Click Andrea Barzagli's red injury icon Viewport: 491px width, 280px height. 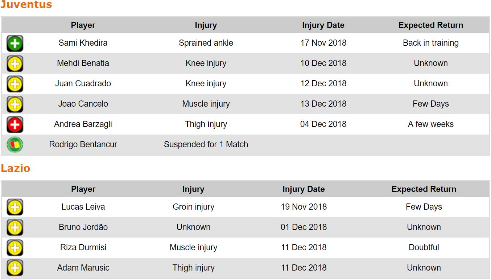point(15,125)
